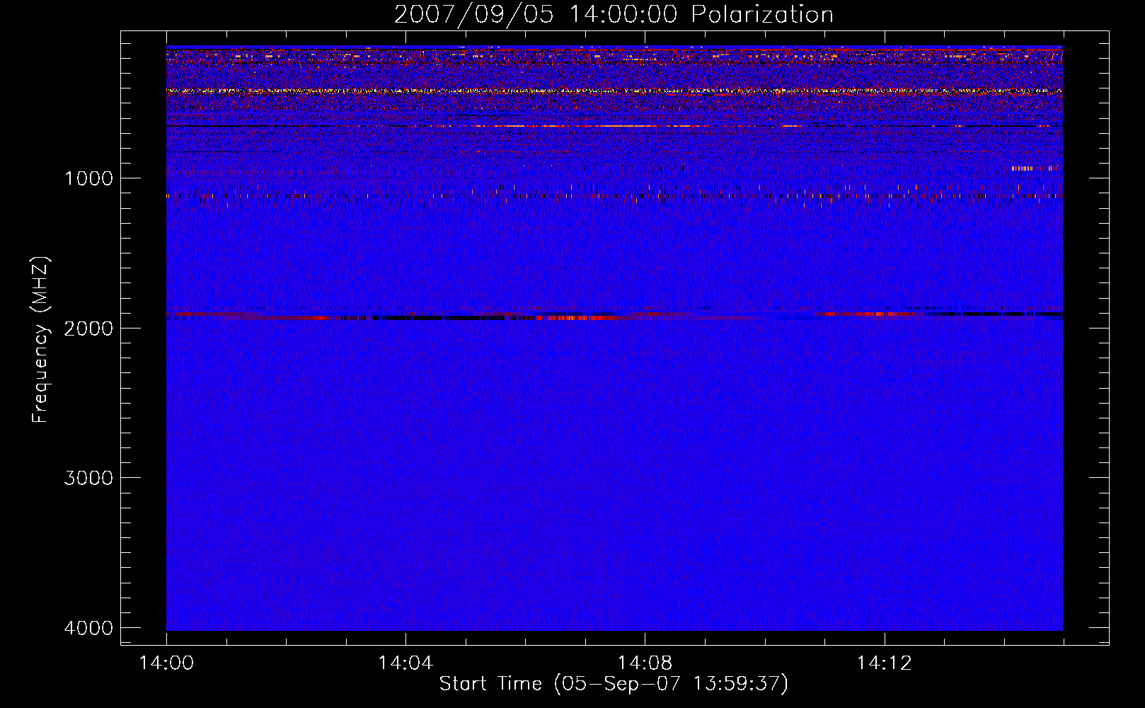Image resolution: width=1145 pixels, height=708 pixels.
Task: Click the 14:00 time tick label
Action: 166,663
